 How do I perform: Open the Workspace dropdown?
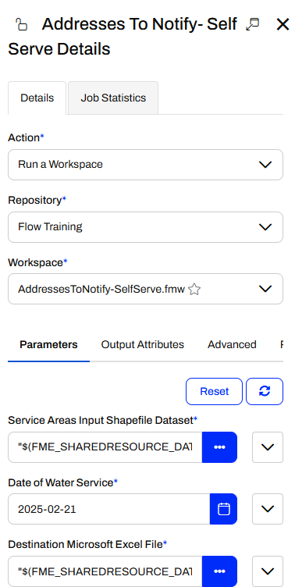(x=145, y=289)
